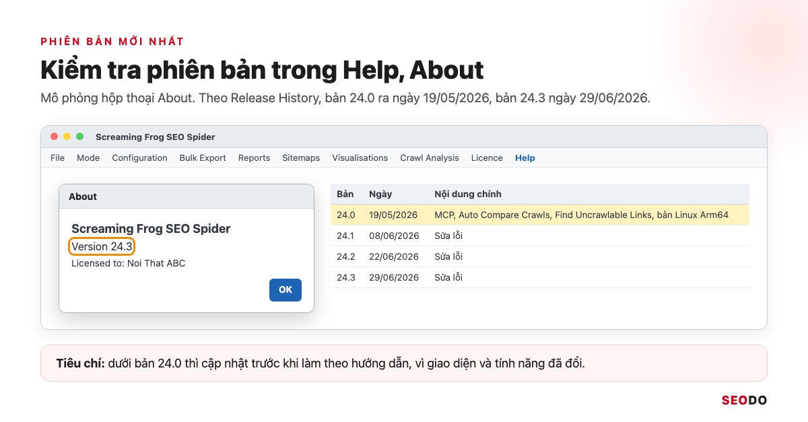808x422 pixels.
Task: Open the Crawl Analysis menu
Action: 430,157
